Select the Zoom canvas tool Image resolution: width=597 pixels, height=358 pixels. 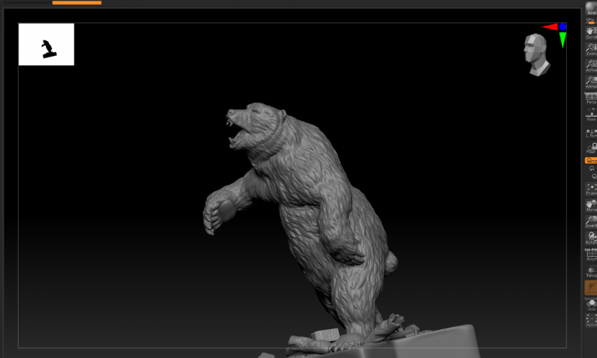592,50
